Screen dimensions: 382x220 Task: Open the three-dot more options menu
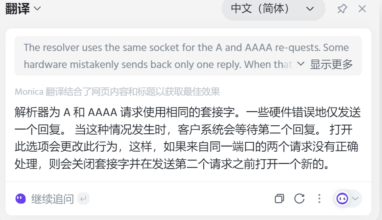(x=319, y=198)
